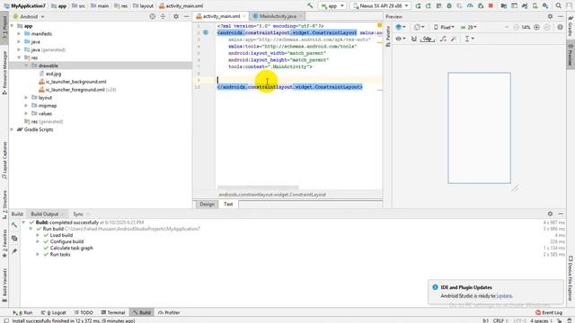This screenshot has width=575, height=323.
Task: Open Build panel settings gear
Action: 550,214
